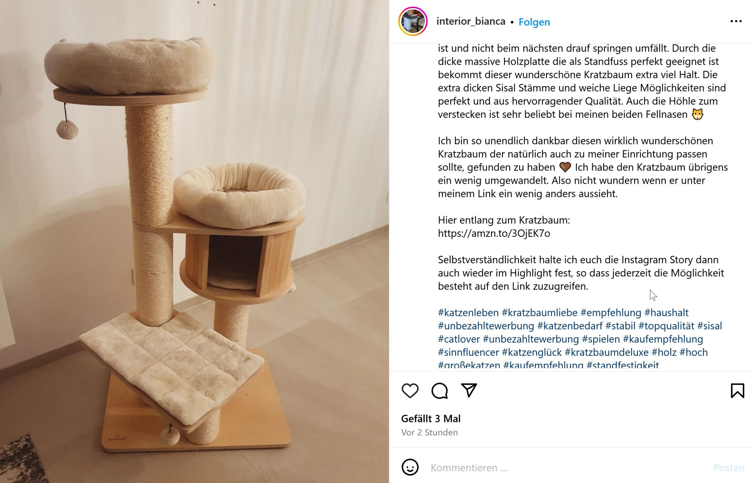
Task: Click the Posten button
Action: (x=729, y=468)
